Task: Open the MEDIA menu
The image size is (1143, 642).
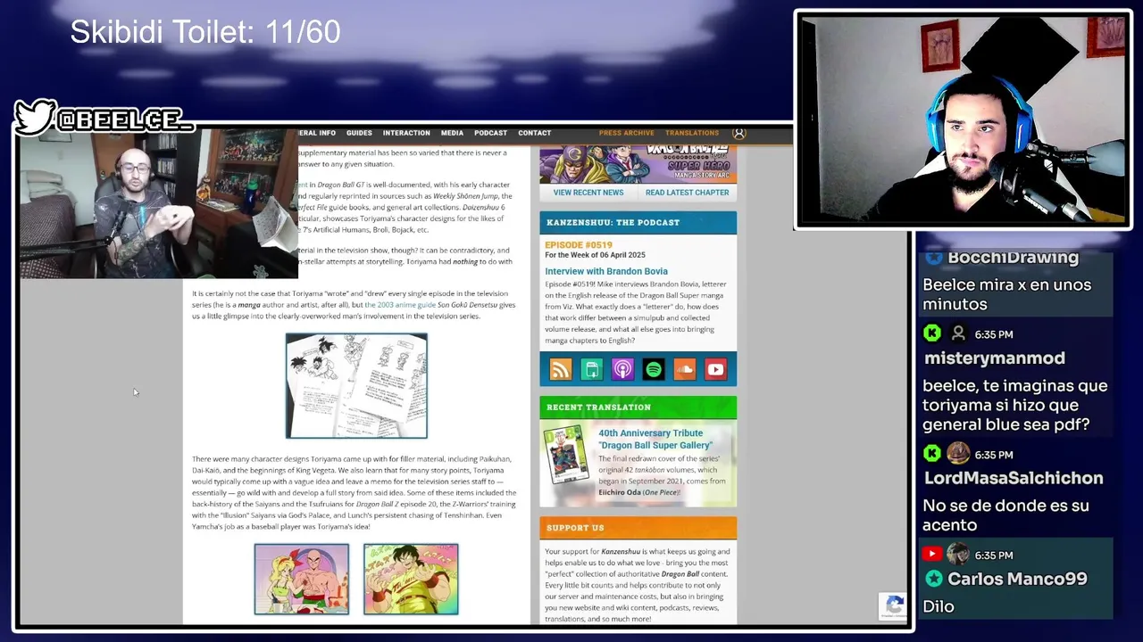Action: coord(452,133)
